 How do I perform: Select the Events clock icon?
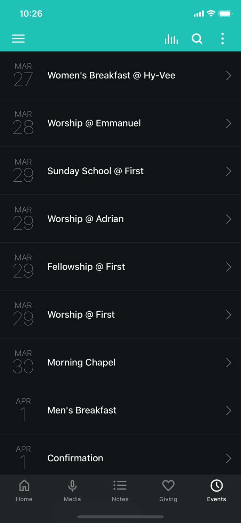click(x=216, y=485)
